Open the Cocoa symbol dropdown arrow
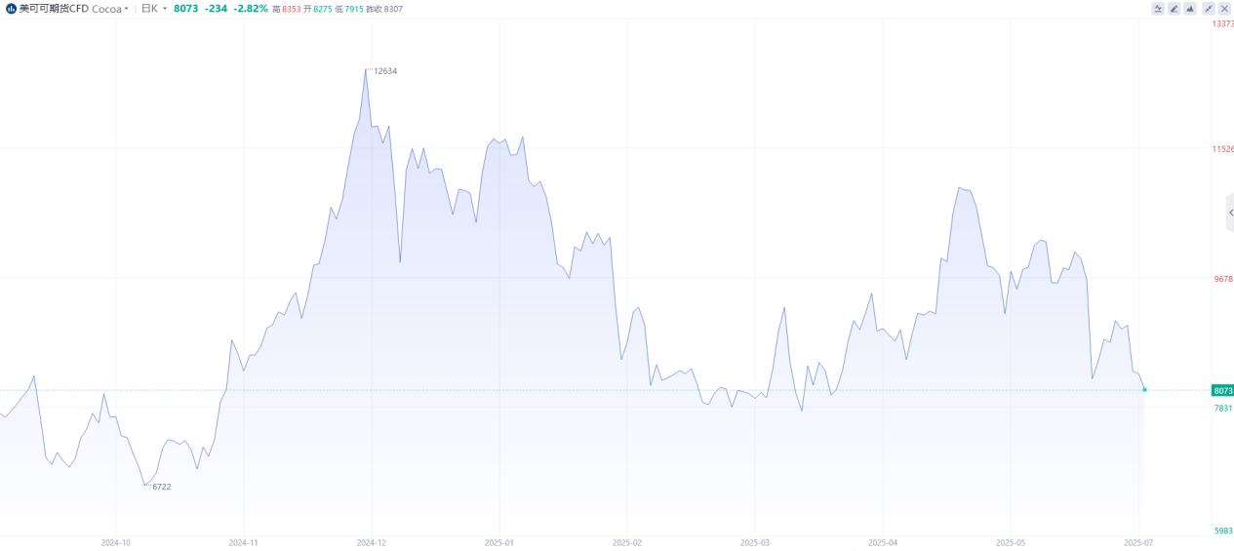The width and height of the screenshot is (1234, 551). click(x=127, y=9)
